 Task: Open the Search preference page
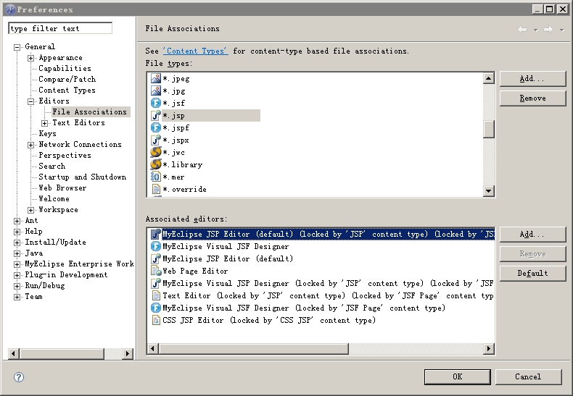52,167
